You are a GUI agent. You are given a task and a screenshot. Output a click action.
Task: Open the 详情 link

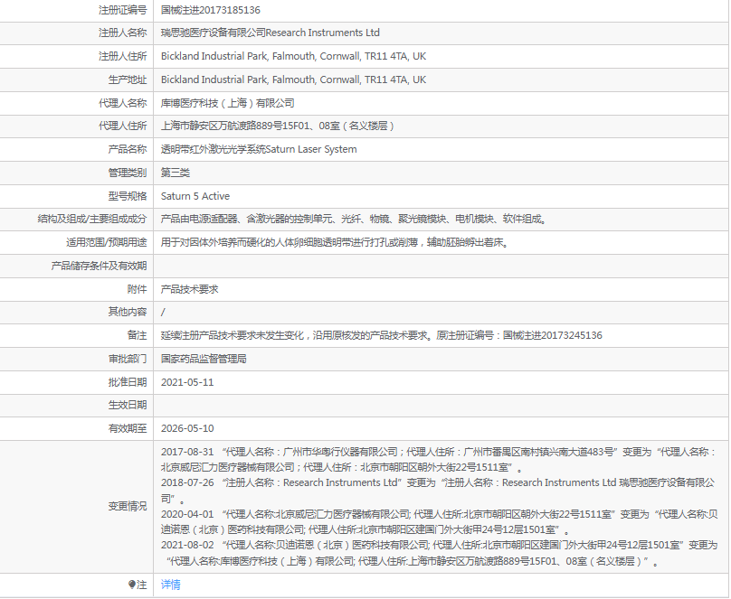tap(171, 585)
